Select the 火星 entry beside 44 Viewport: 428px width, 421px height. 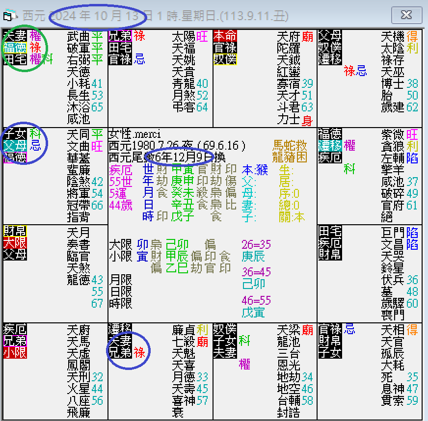(79, 389)
